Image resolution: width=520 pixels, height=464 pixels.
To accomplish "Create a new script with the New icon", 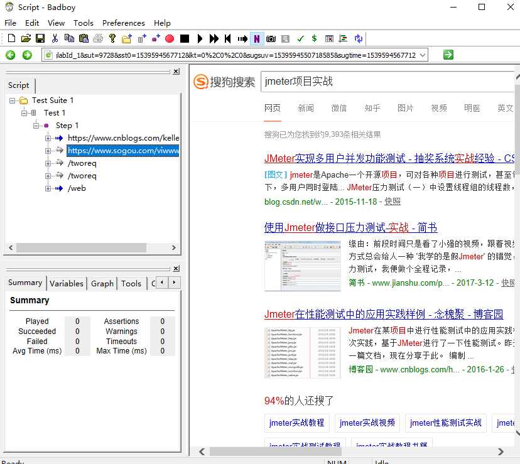I will pyautogui.click(x=11, y=38).
